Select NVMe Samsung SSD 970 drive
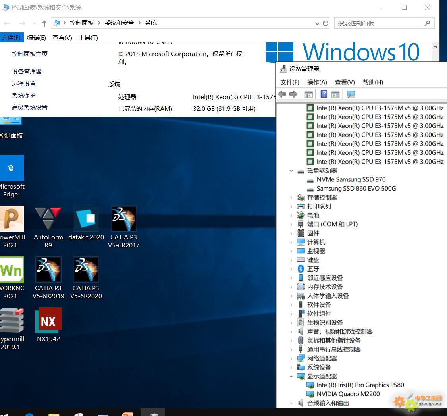The height and width of the screenshot is (416, 447). [x=351, y=180]
